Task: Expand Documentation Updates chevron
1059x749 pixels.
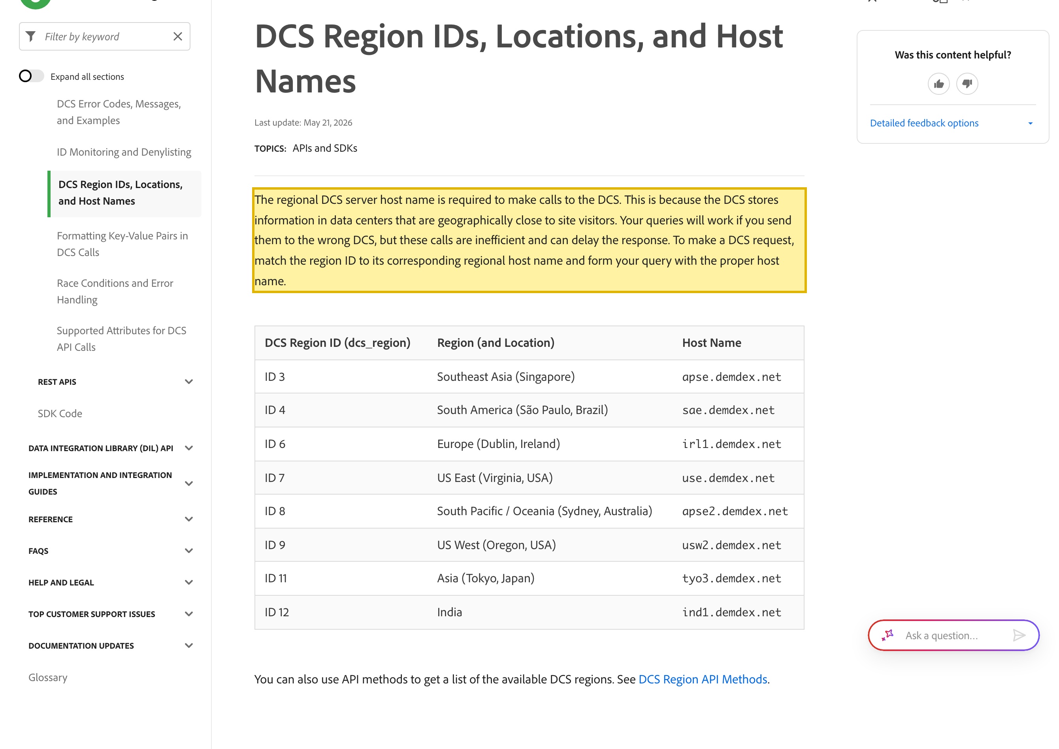Action: coord(188,645)
